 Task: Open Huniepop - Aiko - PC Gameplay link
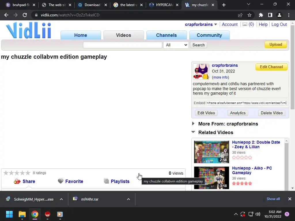pos(252,170)
